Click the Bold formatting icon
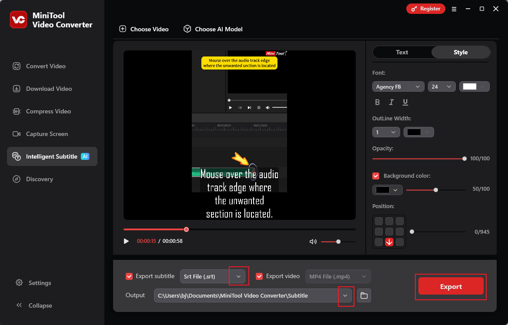This screenshot has width=508, height=325. click(x=378, y=103)
